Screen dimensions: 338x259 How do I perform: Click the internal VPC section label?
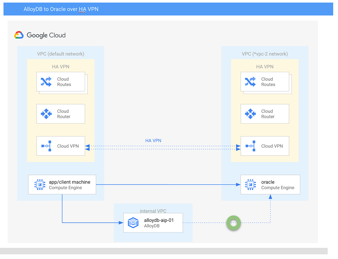[153, 211]
